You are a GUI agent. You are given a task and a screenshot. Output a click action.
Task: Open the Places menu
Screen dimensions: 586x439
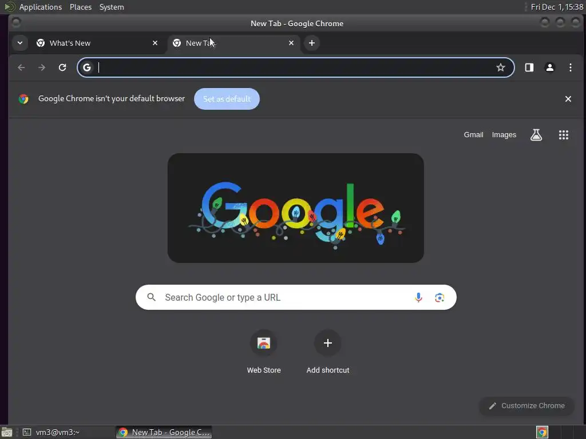click(81, 7)
